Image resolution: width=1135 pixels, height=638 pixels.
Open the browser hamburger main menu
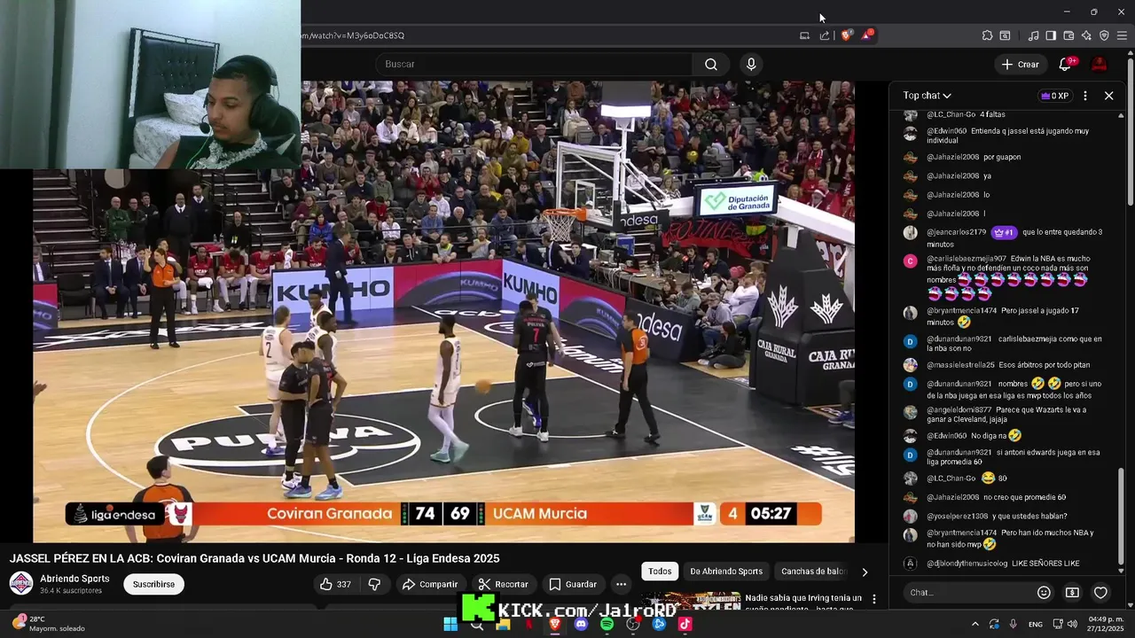coord(1122,35)
